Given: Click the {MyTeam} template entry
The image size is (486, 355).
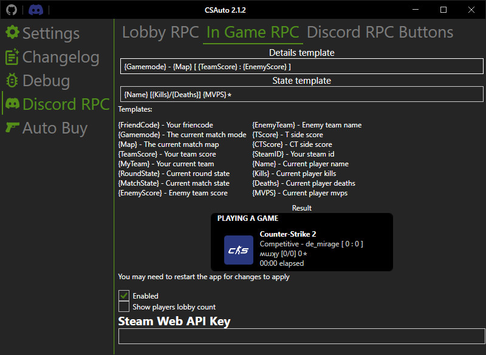Looking at the screenshot, I should tap(166, 164).
